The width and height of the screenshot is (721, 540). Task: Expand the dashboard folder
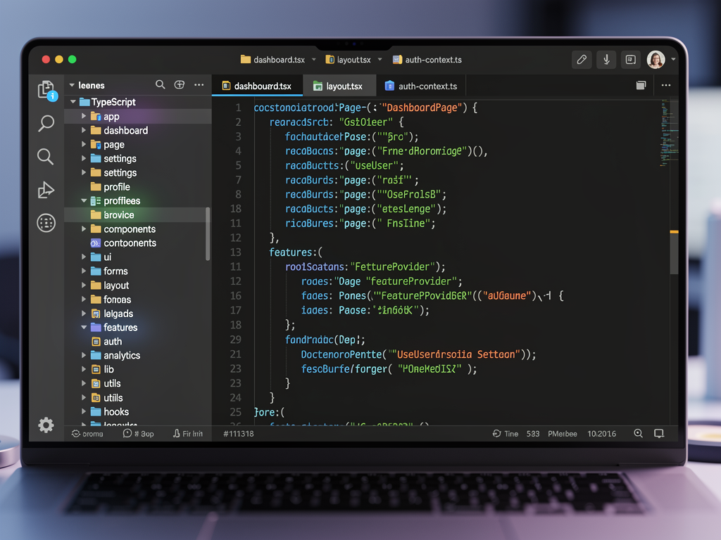point(84,130)
